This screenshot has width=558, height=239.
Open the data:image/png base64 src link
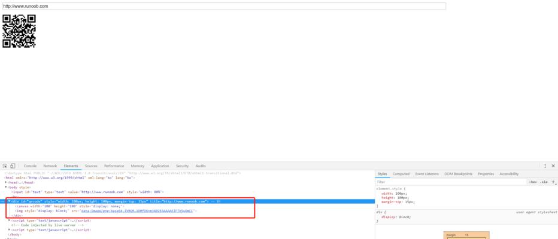coord(137,210)
